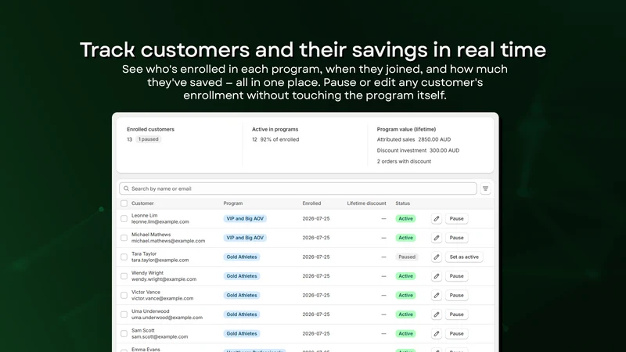Click the wendy.wright@example.com email

coord(164,279)
